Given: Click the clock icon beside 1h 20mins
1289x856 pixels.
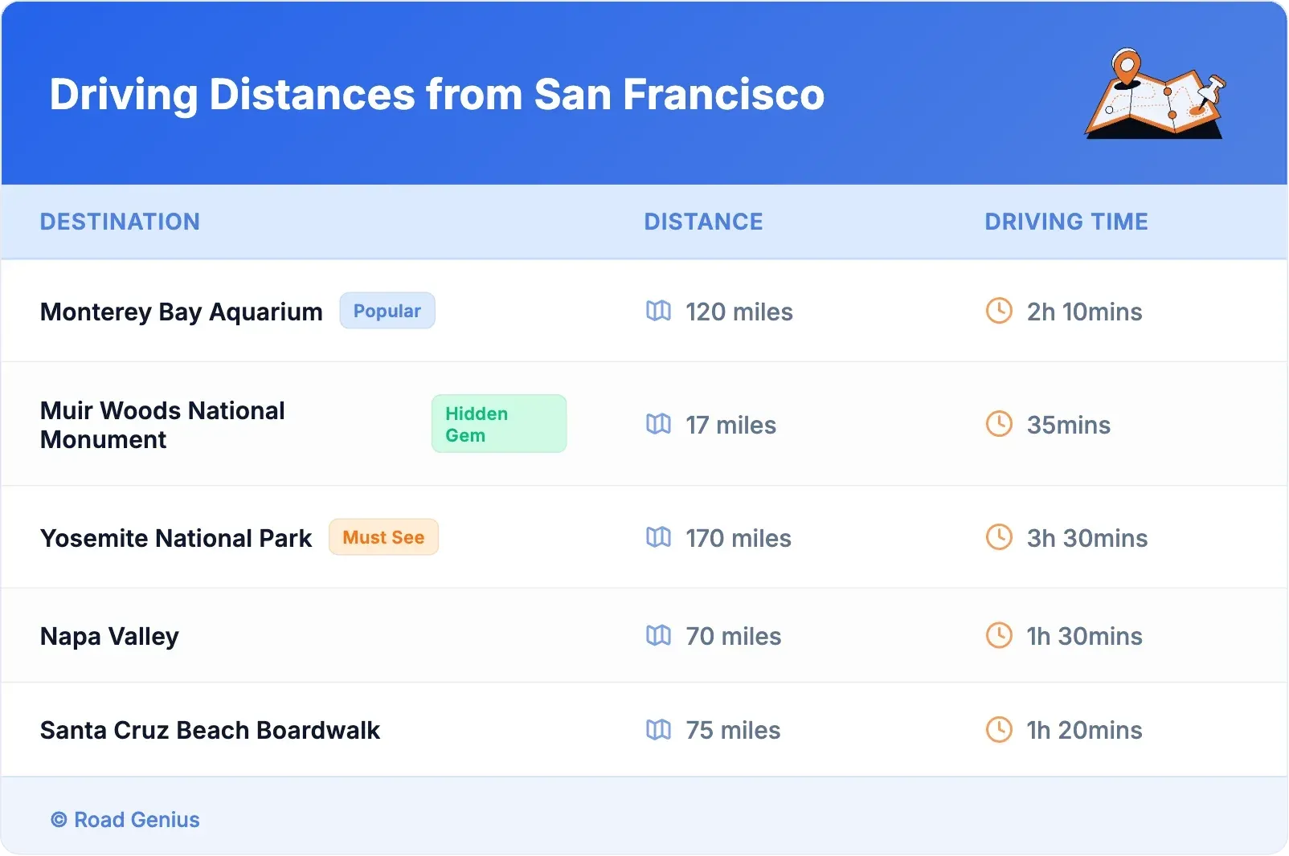Looking at the screenshot, I should pos(999,729).
